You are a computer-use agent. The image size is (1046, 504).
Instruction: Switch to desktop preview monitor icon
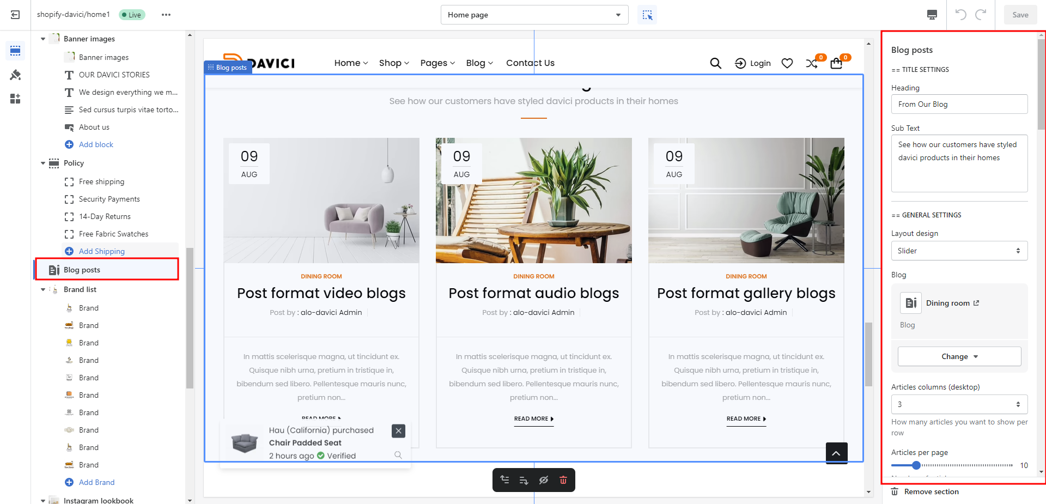[932, 15]
